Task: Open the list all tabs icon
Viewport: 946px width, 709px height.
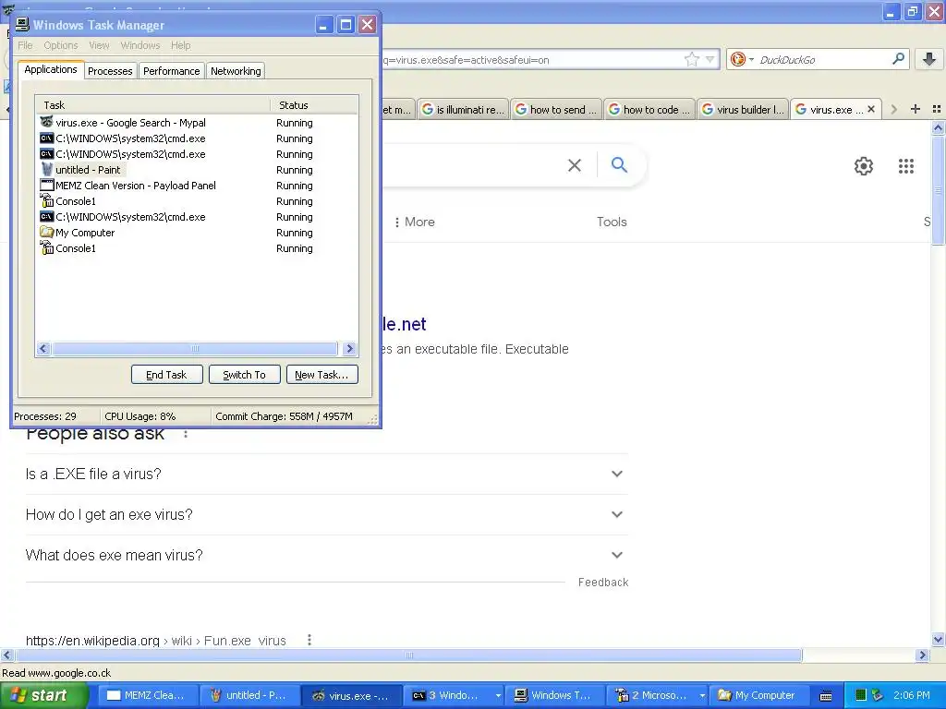Action: [937, 109]
